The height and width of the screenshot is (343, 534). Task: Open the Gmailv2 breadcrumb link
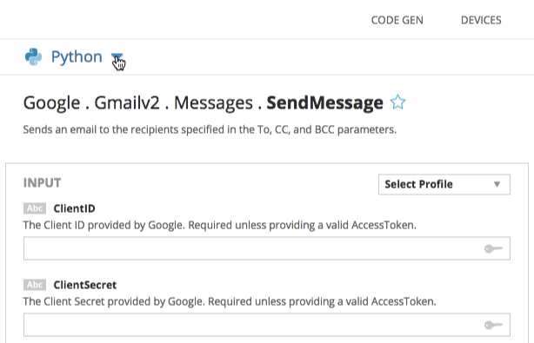click(x=127, y=102)
